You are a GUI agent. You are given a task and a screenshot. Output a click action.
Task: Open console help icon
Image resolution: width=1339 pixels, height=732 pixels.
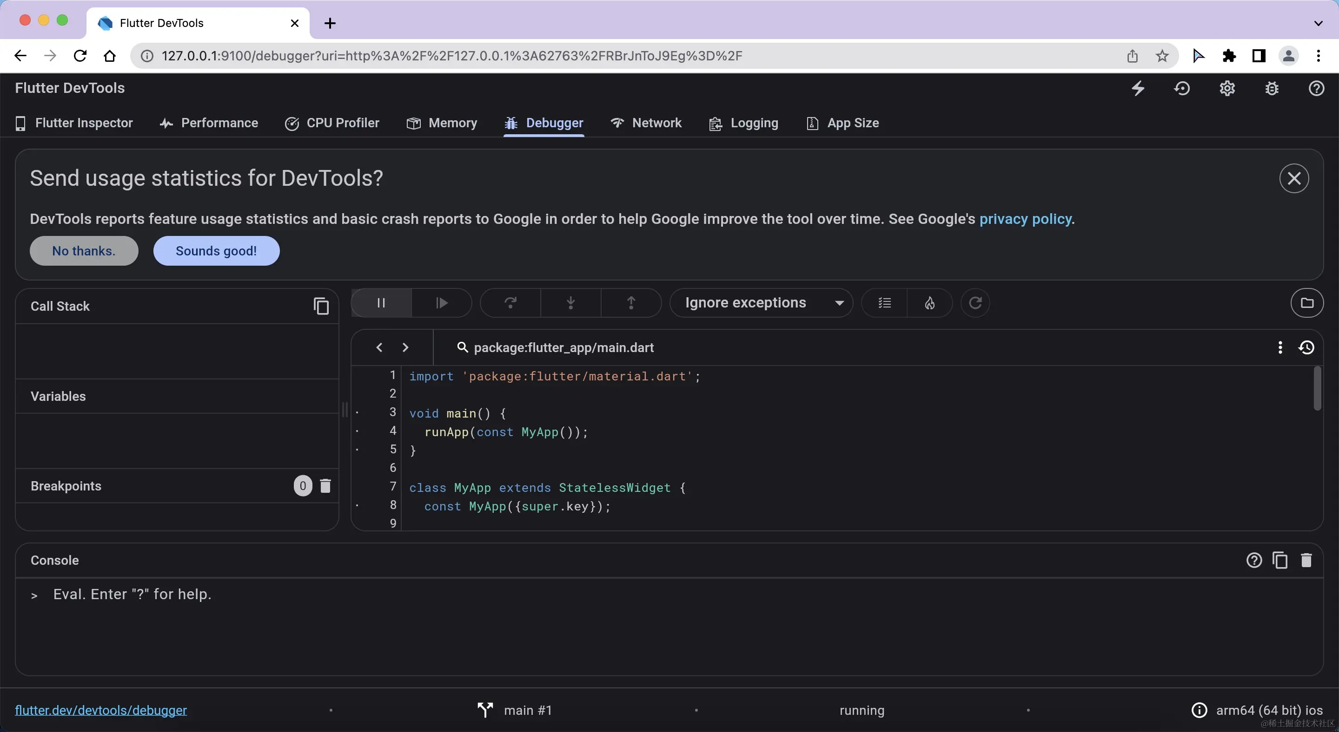click(1254, 560)
